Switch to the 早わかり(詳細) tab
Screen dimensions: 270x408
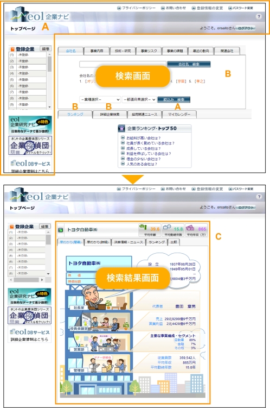pyautogui.click(x=98, y=242)
